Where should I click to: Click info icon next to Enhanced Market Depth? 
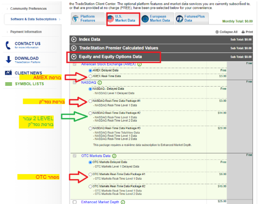click(x=123, y=202)
